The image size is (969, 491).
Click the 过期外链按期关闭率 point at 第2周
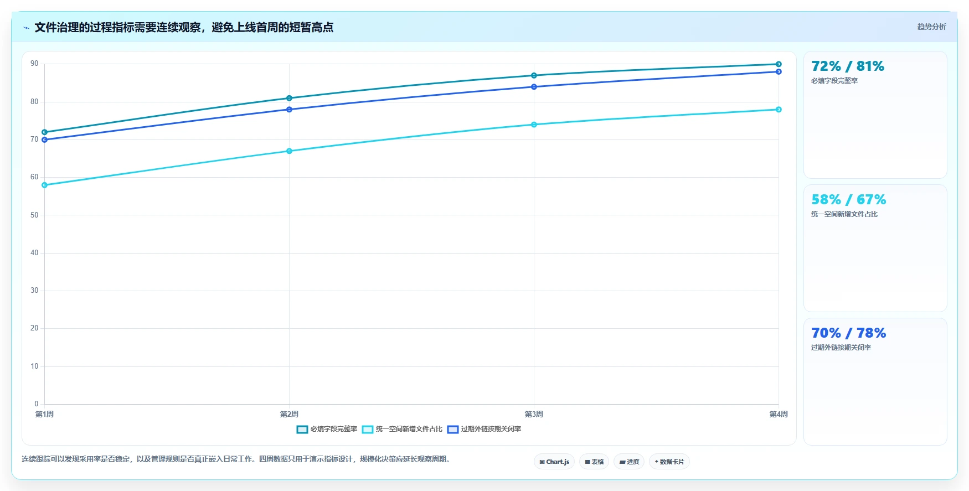289,110
